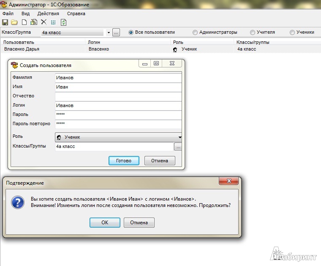321x266 pixels.
Task: Open the Класс/Группа dropdown arrow
Action: coord(109,32)
